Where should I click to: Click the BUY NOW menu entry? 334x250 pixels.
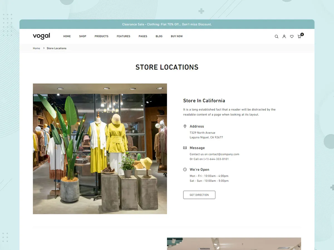tap(177, 36)
